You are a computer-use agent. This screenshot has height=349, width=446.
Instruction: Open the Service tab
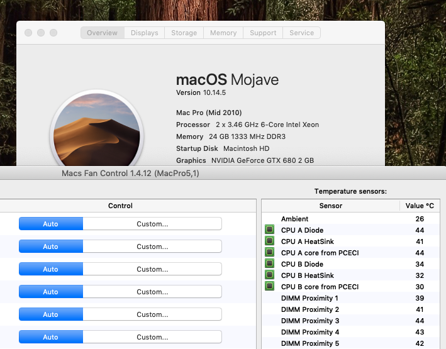pyautogui.click(x=302, y=33)
